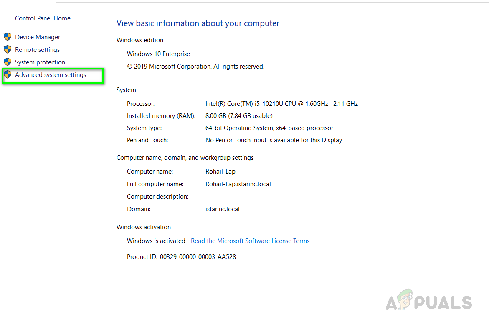This screenshot has width=489, height=328.
Task: Click the 'Computer name, domain, and workgroup settings' header
Action: (185, 158)
